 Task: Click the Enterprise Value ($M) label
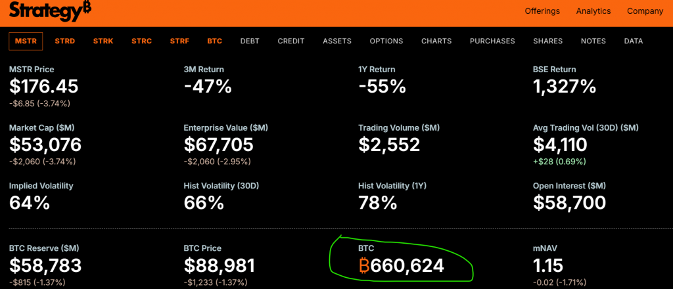point(226,127)
